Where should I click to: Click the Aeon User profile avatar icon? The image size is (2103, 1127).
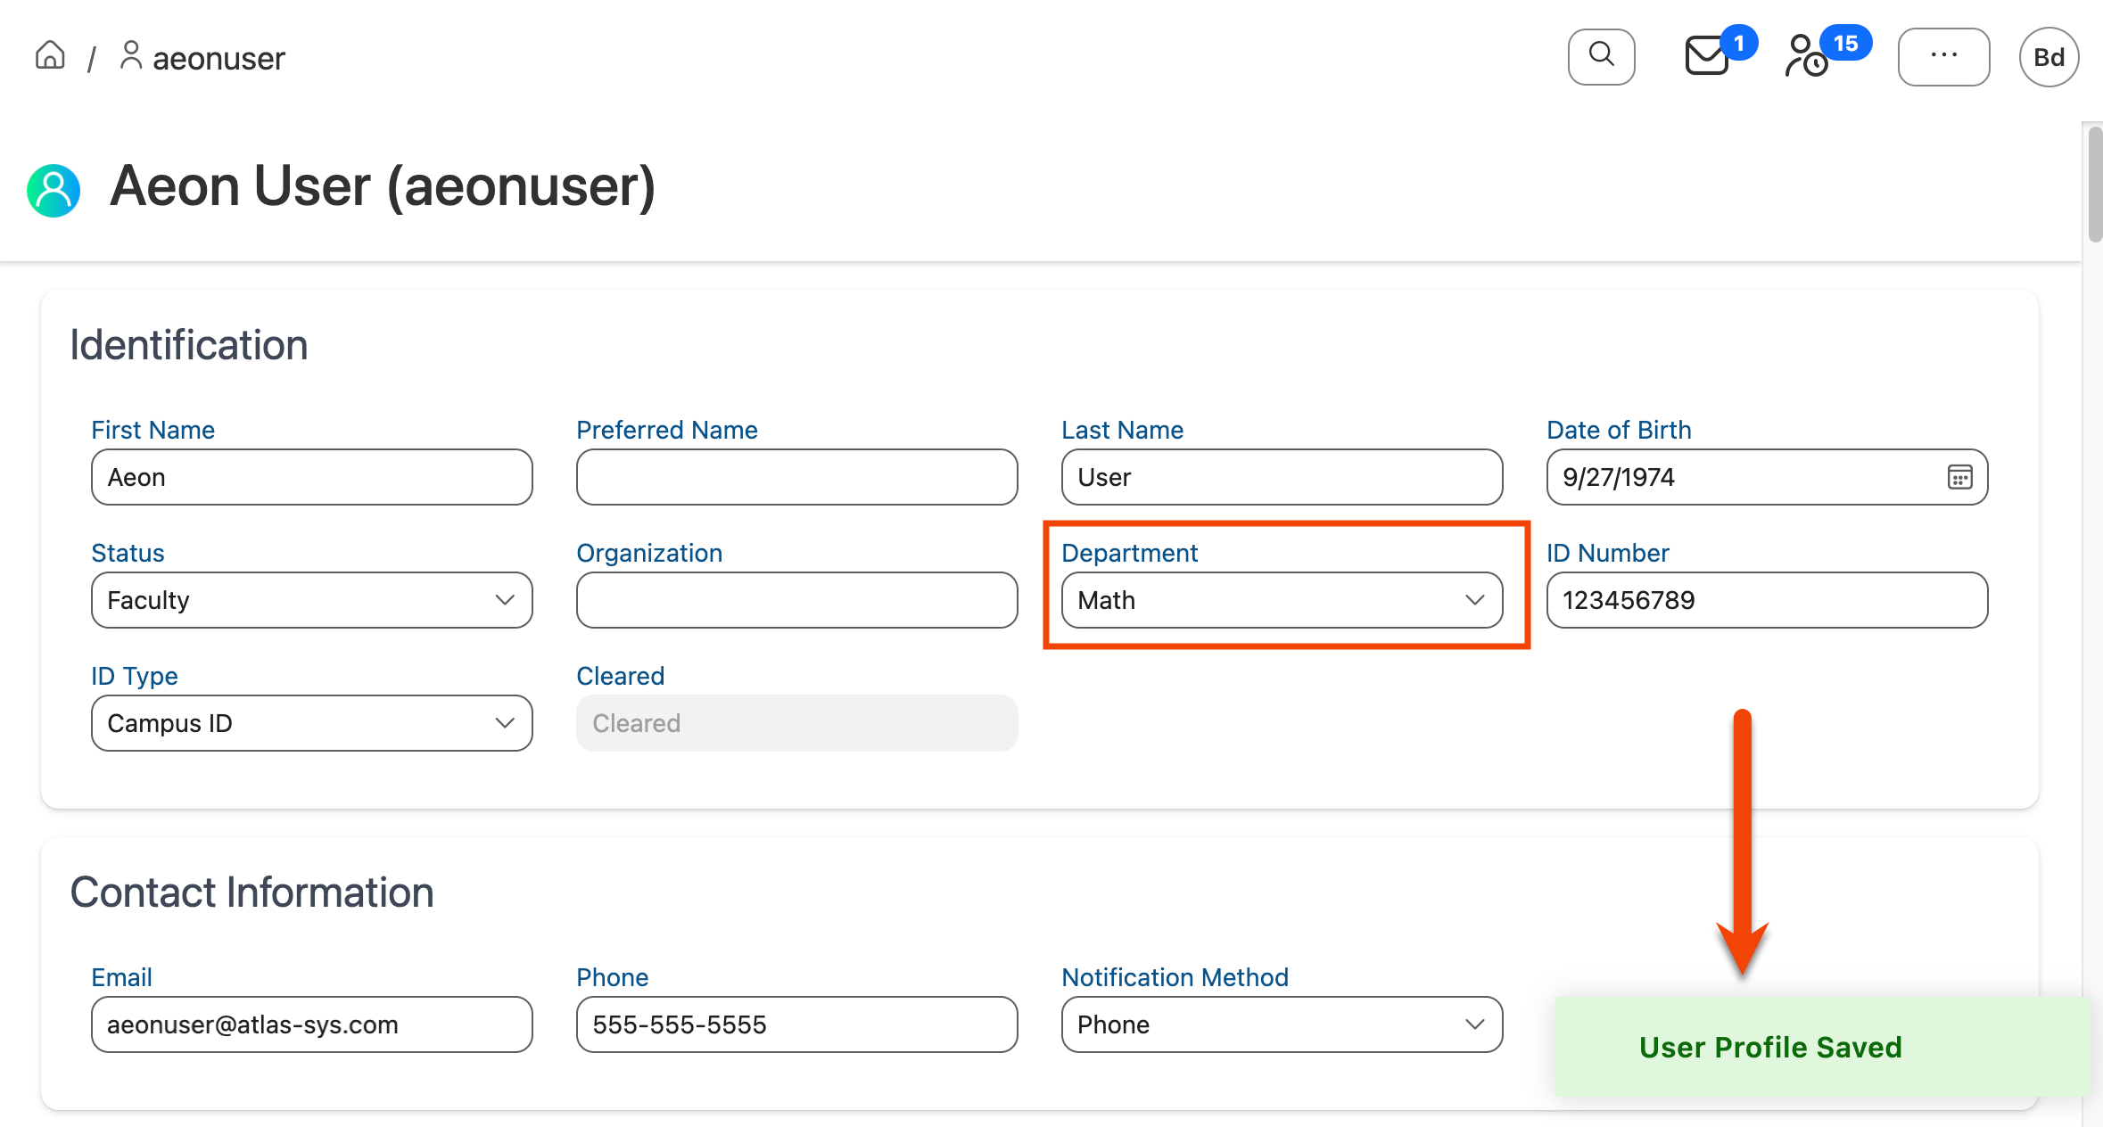tap(53, 190)
